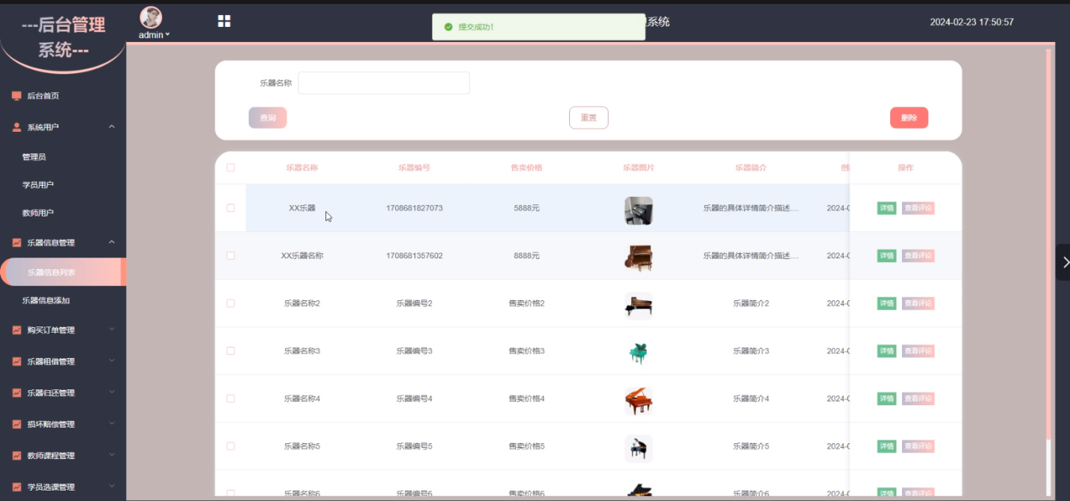This screenshot has width=1070, height=501.
Task: Open 详情 for the XX乐器 row
Action: click(x=886, y=208)
